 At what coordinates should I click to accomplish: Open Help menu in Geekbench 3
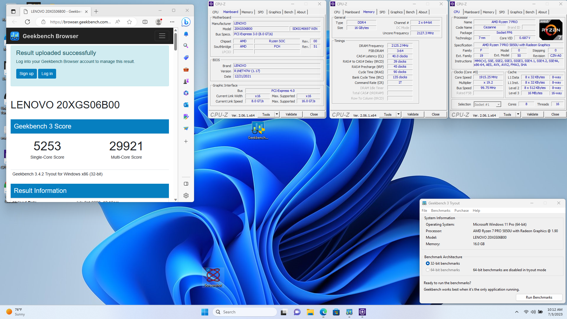tap(476, 211)
